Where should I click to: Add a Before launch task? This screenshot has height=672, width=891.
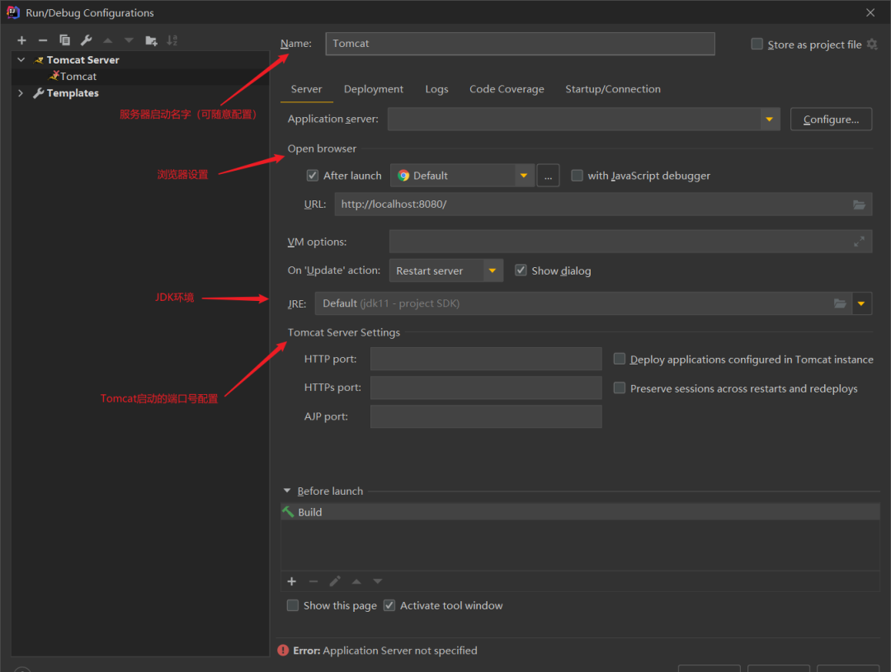pos(291,581)
